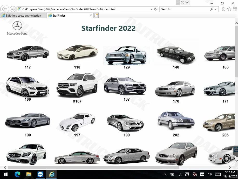Click the browser back arrow button

click(x=5, y=9)
